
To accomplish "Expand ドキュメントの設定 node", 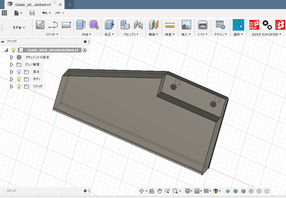I will [x=12, y=57].
